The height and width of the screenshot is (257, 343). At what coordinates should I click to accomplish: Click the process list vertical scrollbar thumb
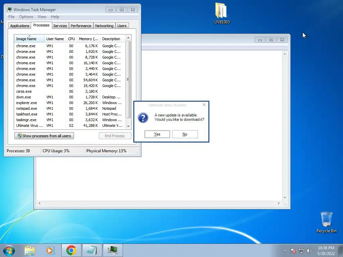pyautogui.click(x=128, y=79)
